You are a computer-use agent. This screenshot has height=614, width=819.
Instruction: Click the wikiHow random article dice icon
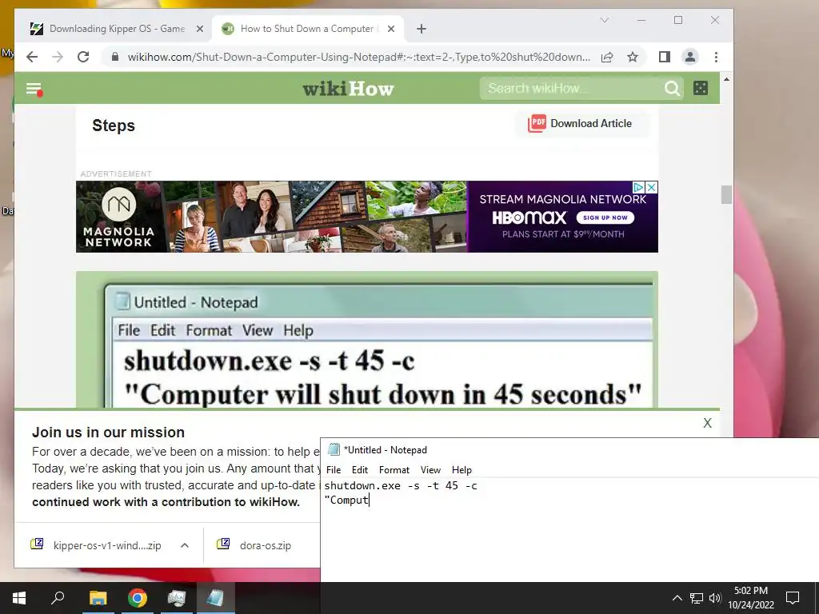[701, 88]
